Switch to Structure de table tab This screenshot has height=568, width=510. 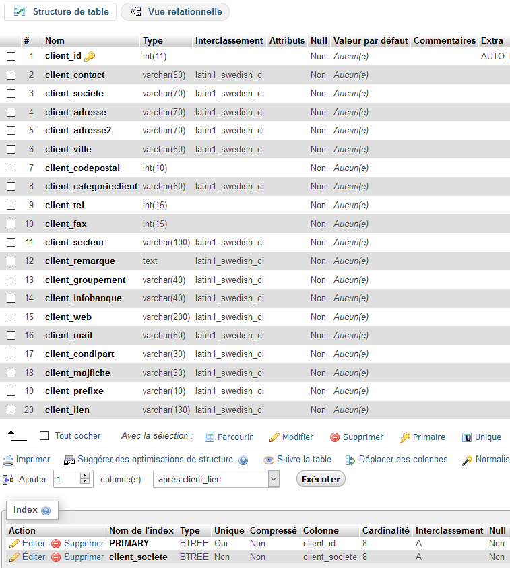(61, 12)
